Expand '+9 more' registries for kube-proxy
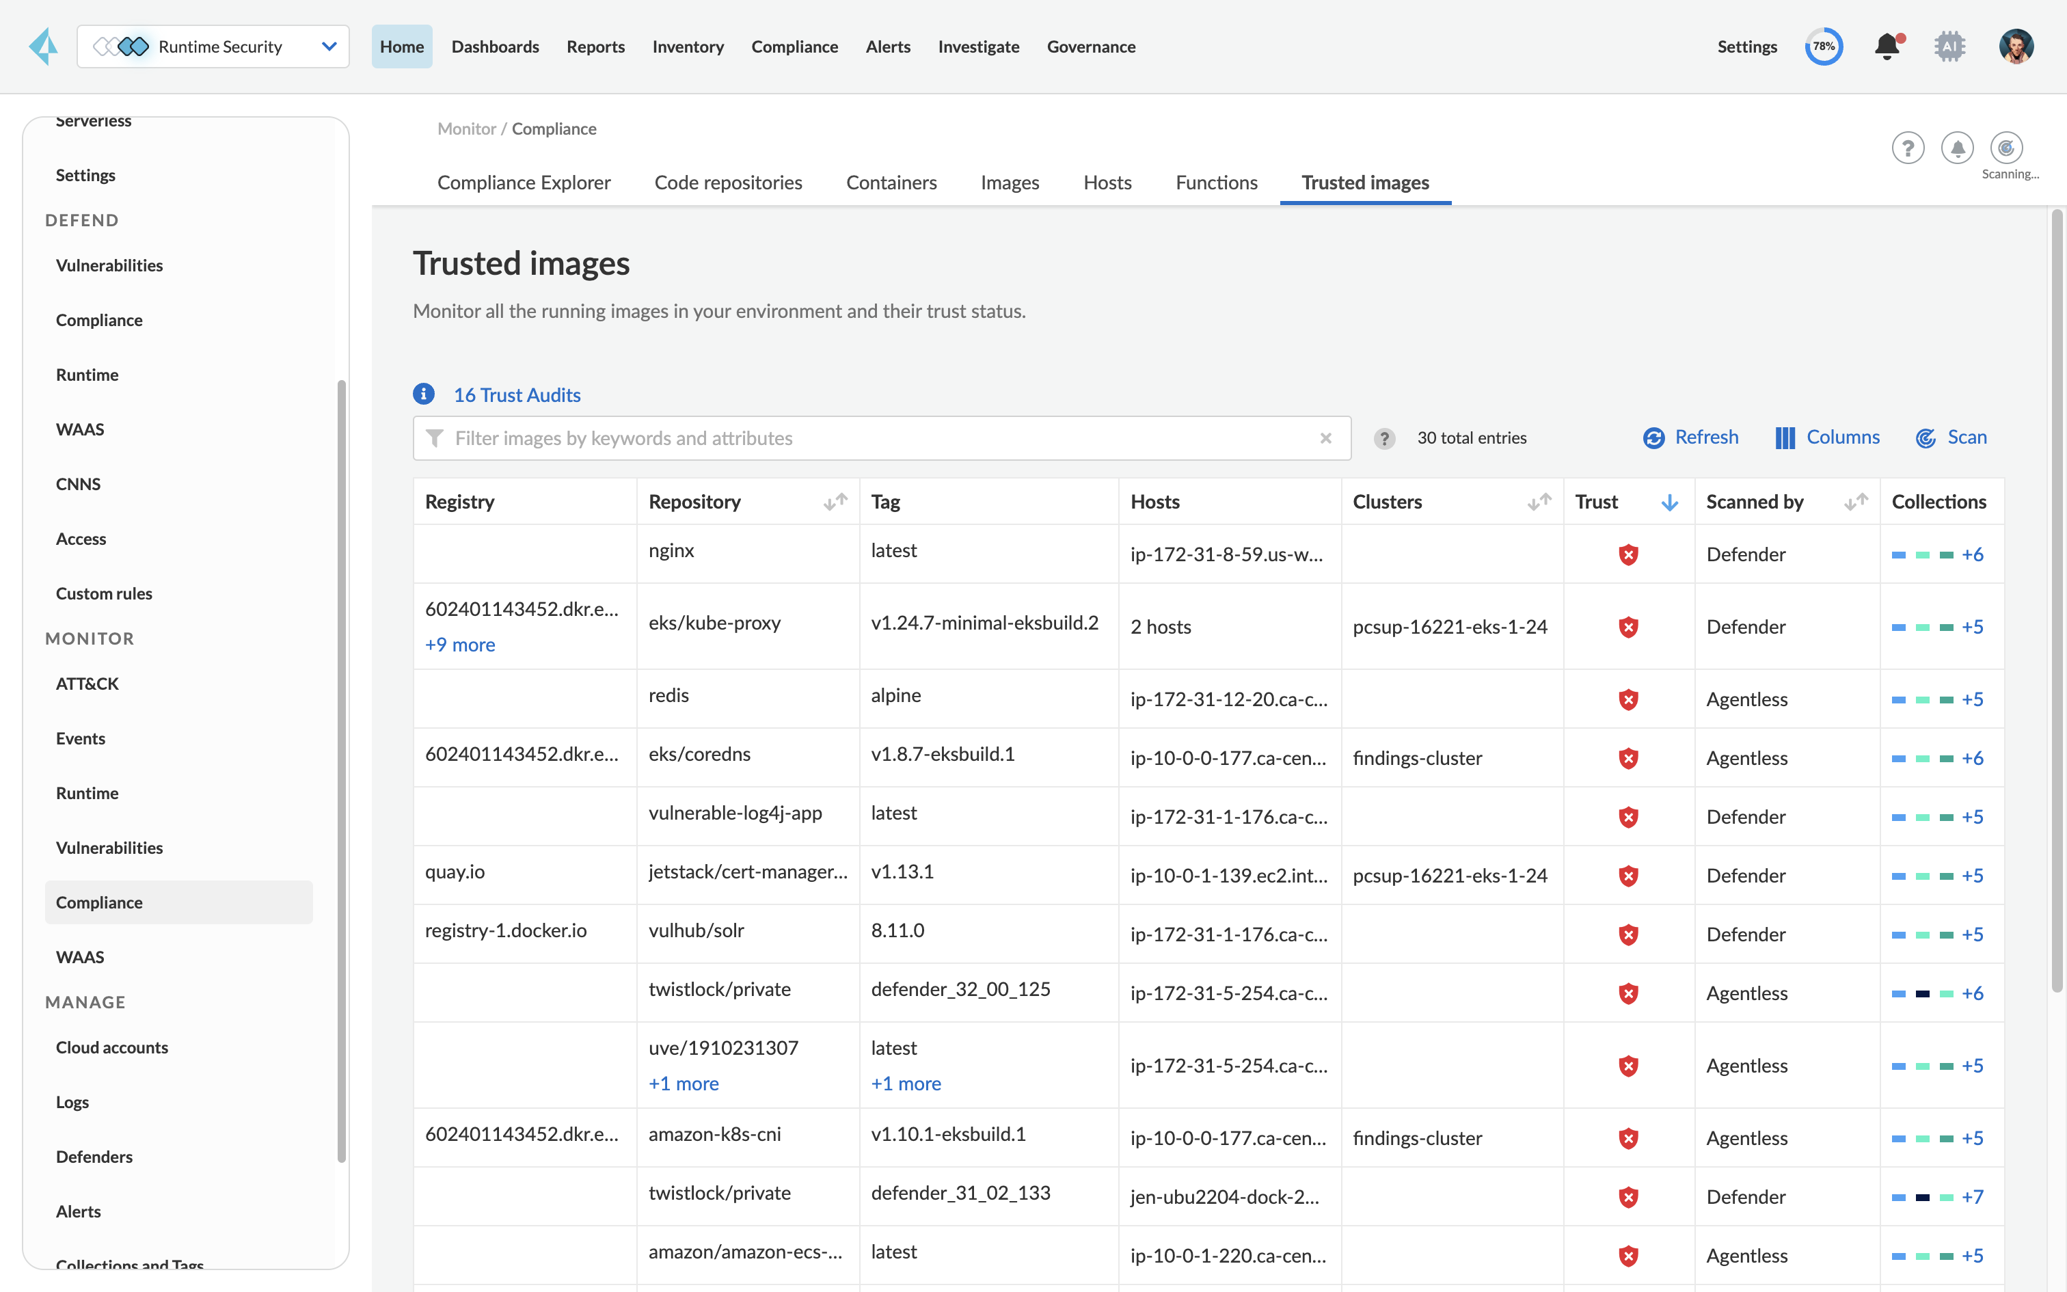 coord(461,644)
